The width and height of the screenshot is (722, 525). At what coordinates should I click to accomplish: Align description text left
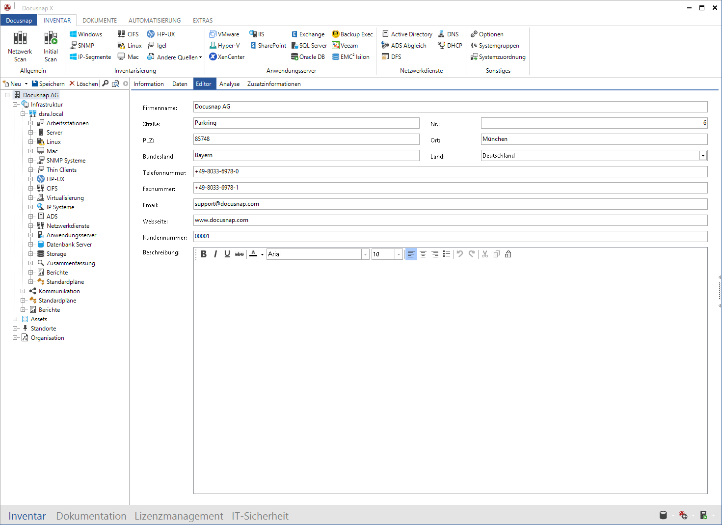coord(411,254)
